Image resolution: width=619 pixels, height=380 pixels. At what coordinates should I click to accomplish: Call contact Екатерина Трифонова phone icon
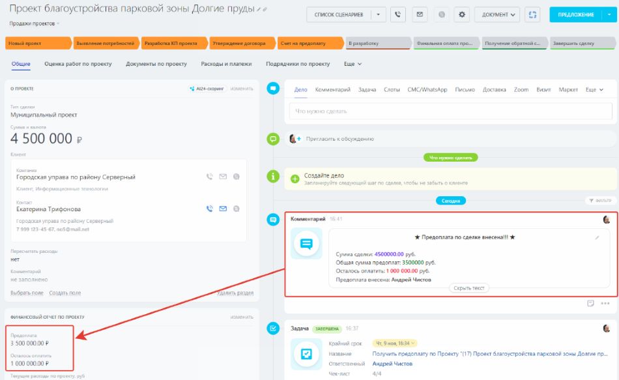click(209, 209)
